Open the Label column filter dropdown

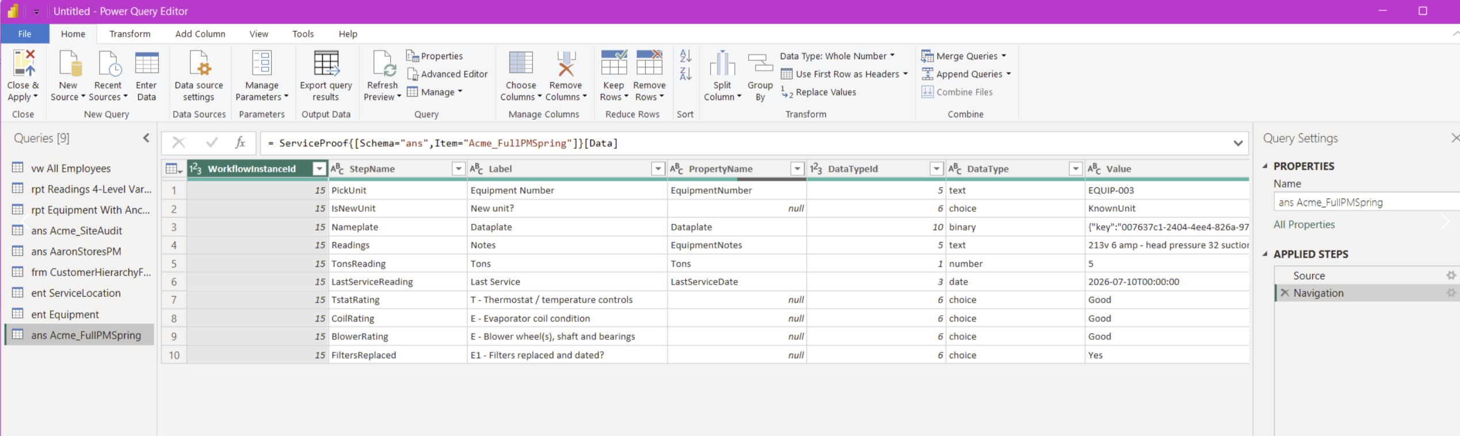(x=658, y=169)
